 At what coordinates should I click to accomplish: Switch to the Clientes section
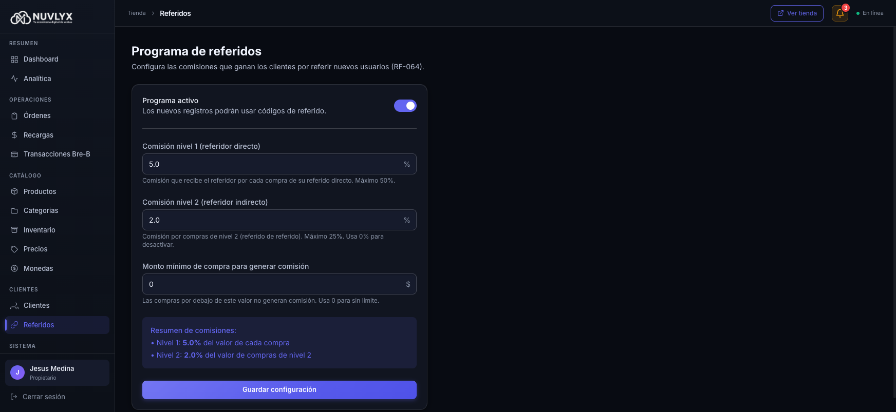[x=36, y=305]
